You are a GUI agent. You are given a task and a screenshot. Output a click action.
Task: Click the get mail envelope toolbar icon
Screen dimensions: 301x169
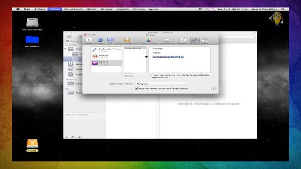69,37
